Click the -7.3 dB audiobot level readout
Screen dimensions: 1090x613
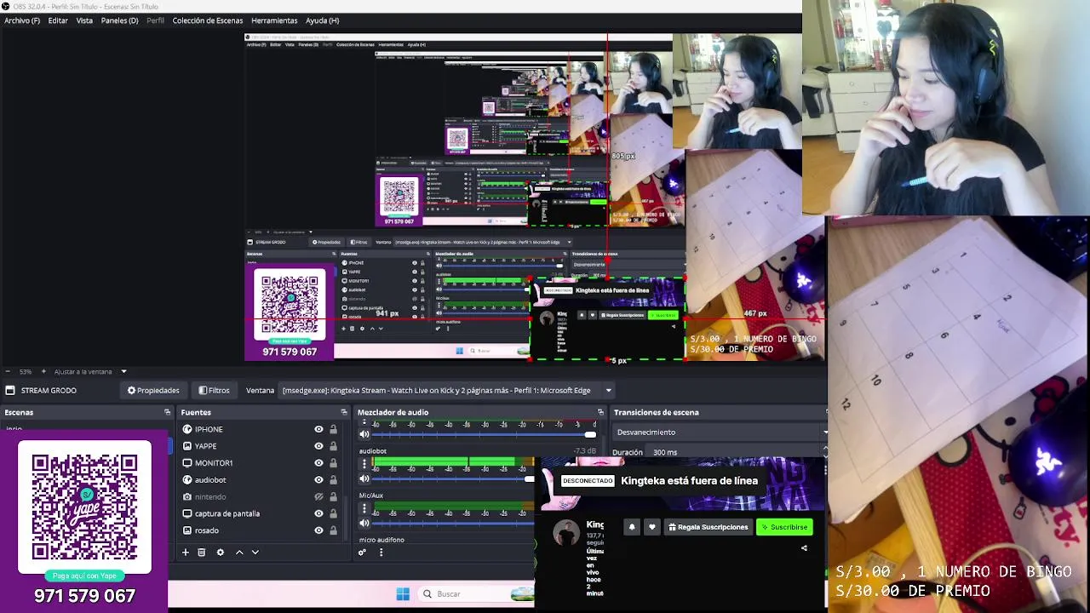(x=584, y=451)
